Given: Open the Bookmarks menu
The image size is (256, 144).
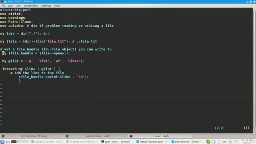Looking at the screenshot, I should pos(31,6).
